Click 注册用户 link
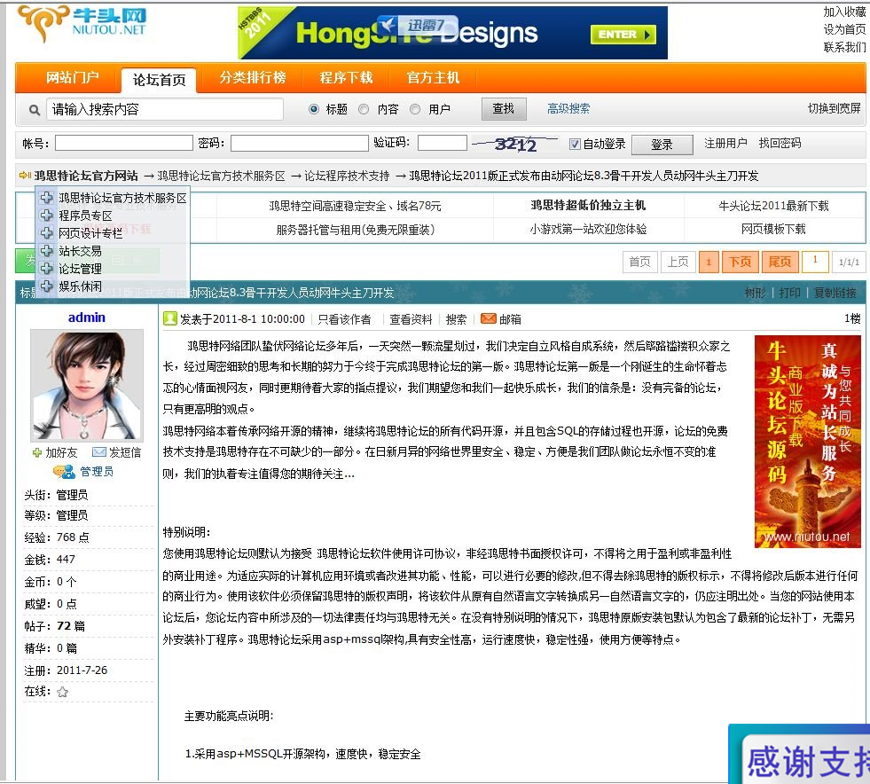The image size is (870, 784). click(725, 143)
